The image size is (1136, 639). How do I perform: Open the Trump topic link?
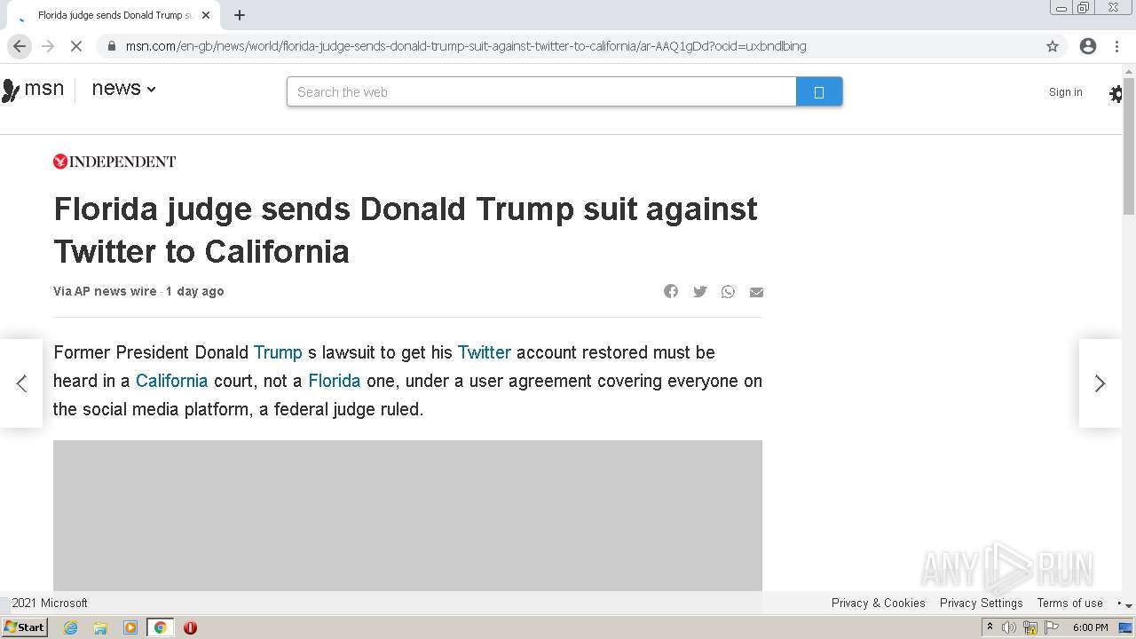coord(278,352)
